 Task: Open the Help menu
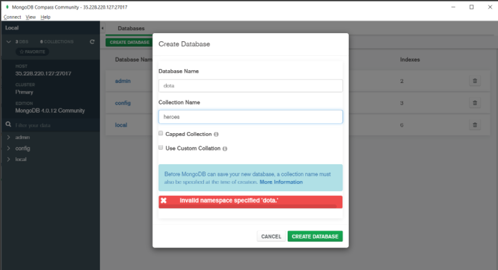coord(46,17)
